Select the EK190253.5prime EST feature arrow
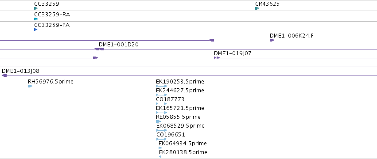Screen dimensions: 377x159 click(162, 86)
